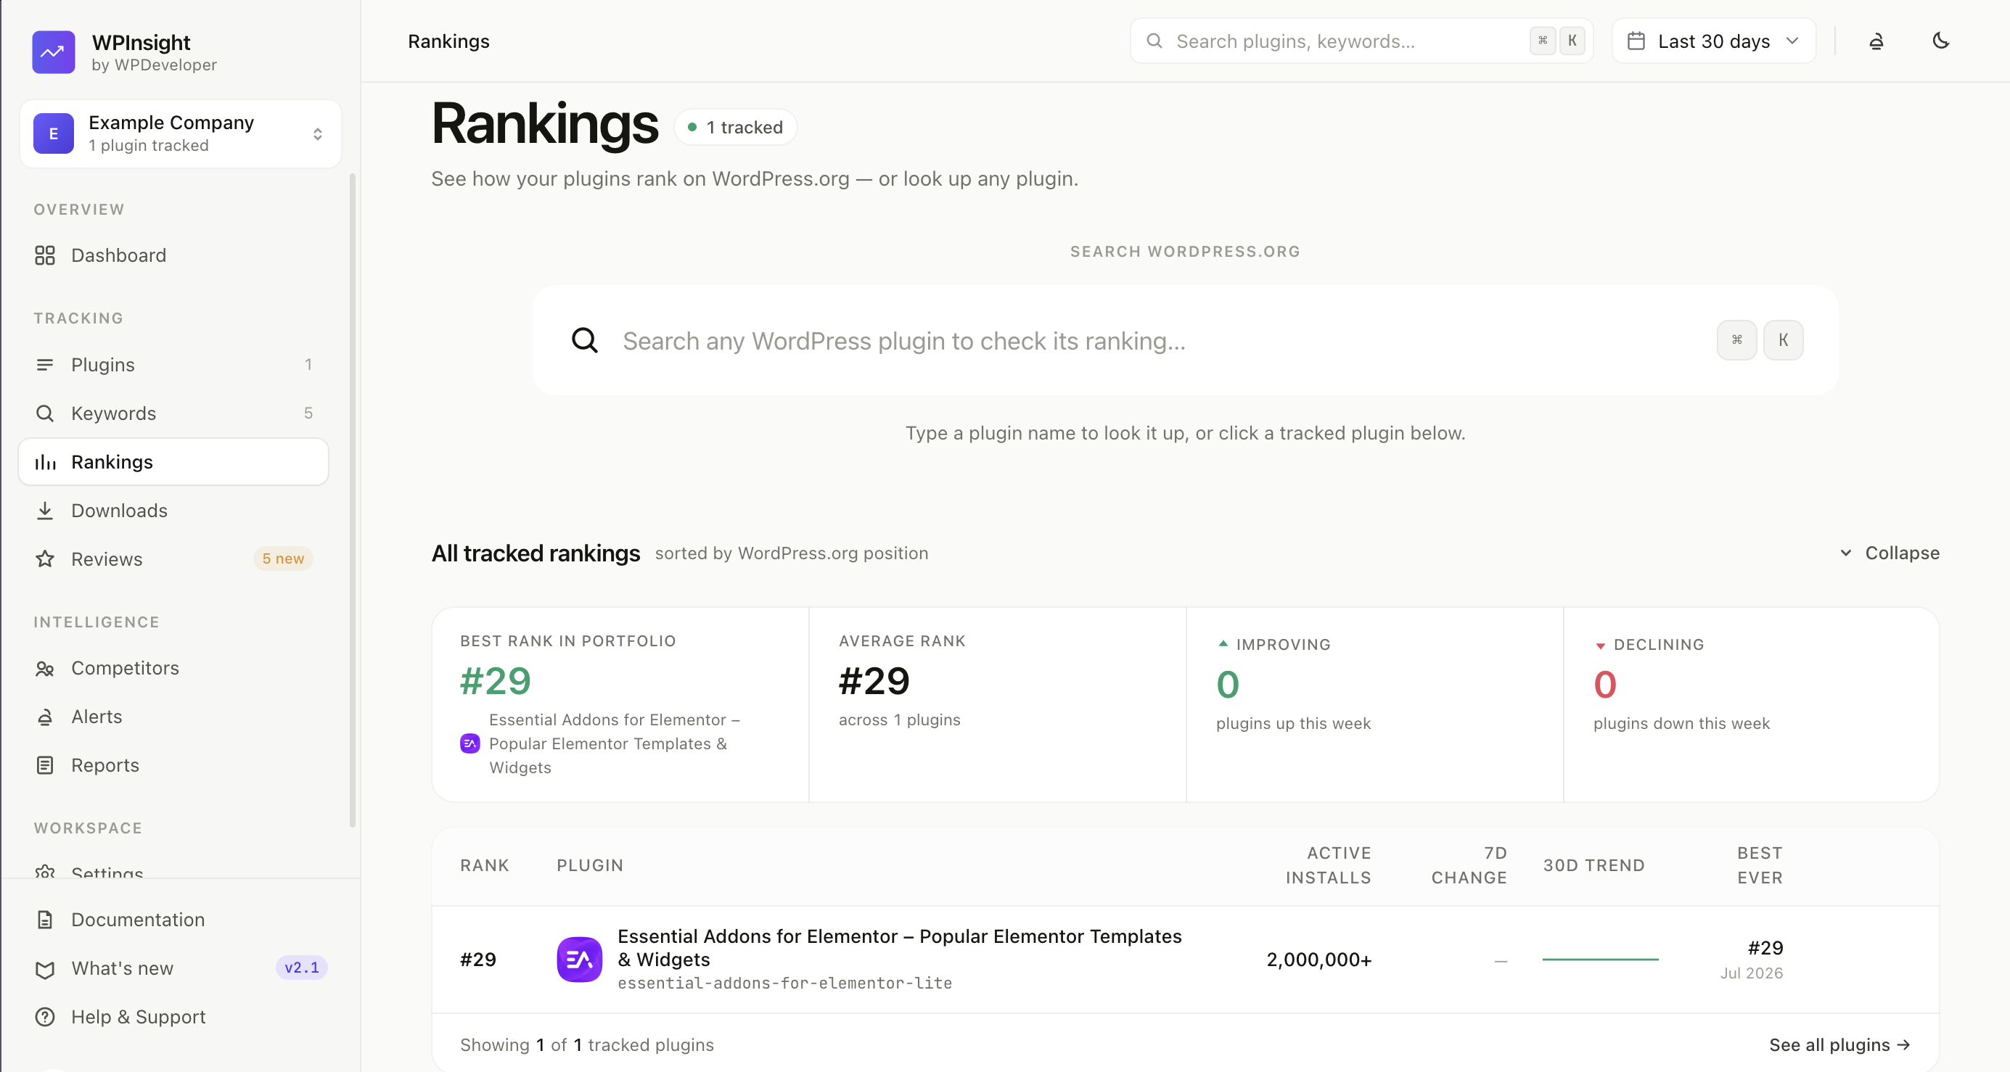Open Downloads in sidebar
2010x1072 pixels.
point(173,511)
